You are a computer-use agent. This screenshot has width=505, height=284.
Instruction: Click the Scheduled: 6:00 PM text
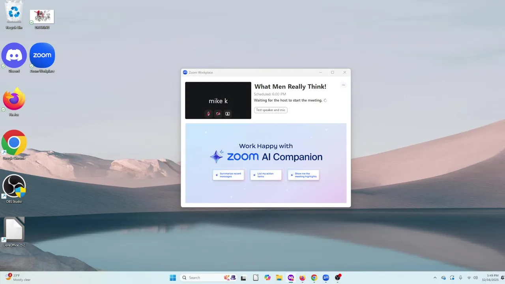pos(270,94)
